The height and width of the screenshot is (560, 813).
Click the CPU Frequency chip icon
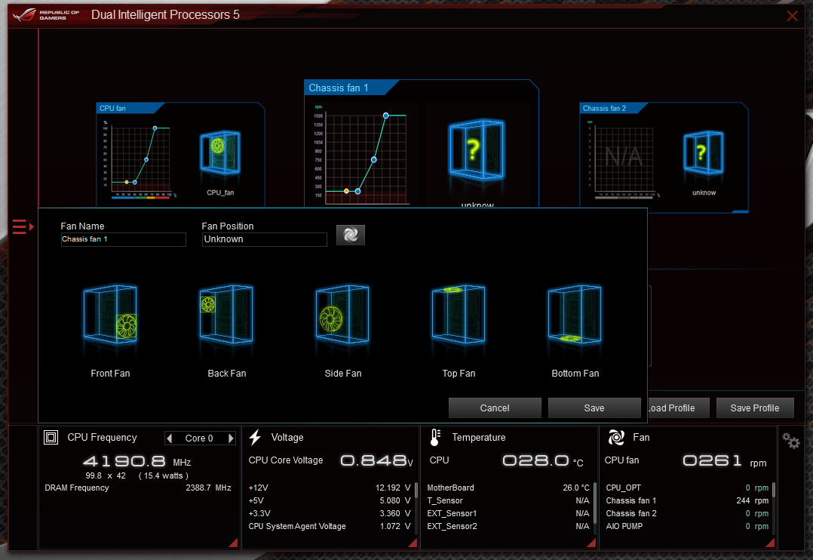click(x=51, y=438)
